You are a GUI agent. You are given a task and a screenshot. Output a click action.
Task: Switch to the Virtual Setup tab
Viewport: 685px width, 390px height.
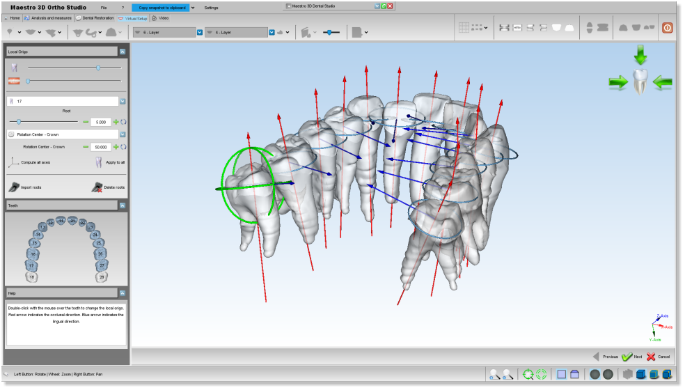pos(133,18)
